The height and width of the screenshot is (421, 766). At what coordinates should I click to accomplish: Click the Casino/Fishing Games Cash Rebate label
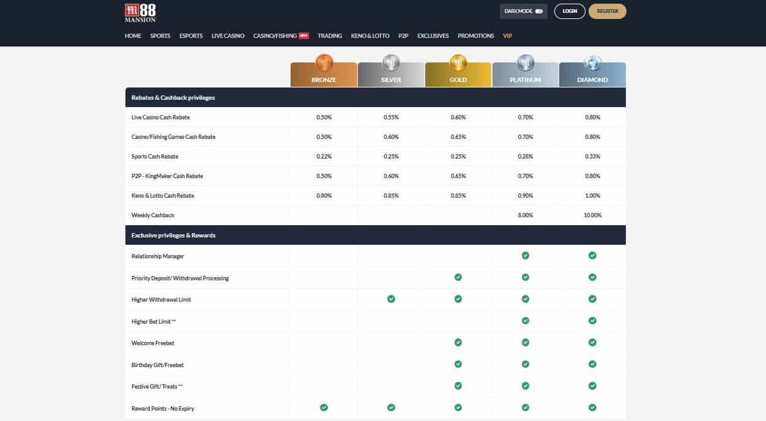(174, 137)
